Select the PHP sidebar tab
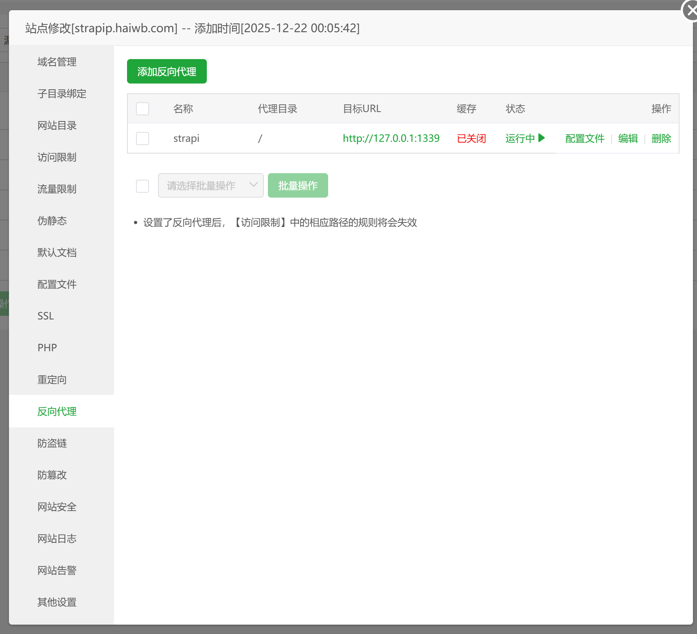 point(47,348)
